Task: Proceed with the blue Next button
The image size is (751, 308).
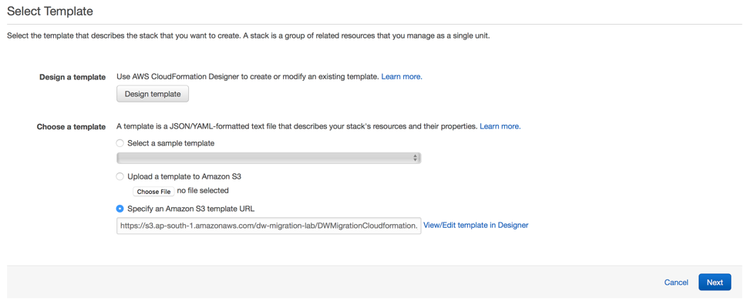Action: click(x=715, y=283)
